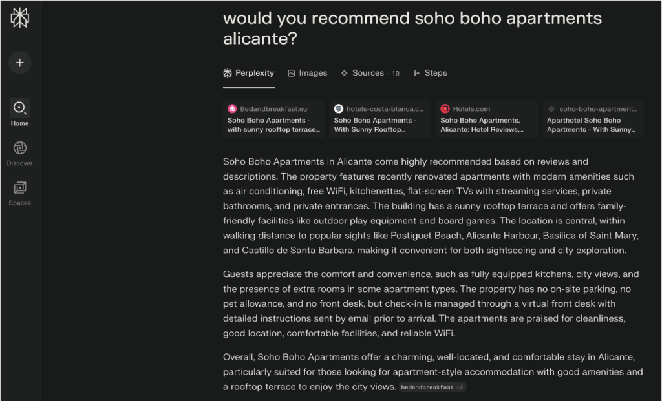
Task: Open the Home search icon
Action: 20,108
